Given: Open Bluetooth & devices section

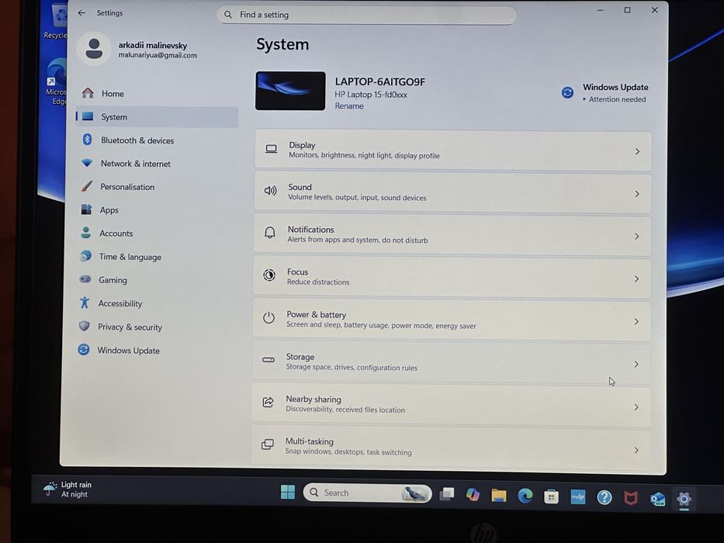Looking at the screenshot, I should 157,140.
